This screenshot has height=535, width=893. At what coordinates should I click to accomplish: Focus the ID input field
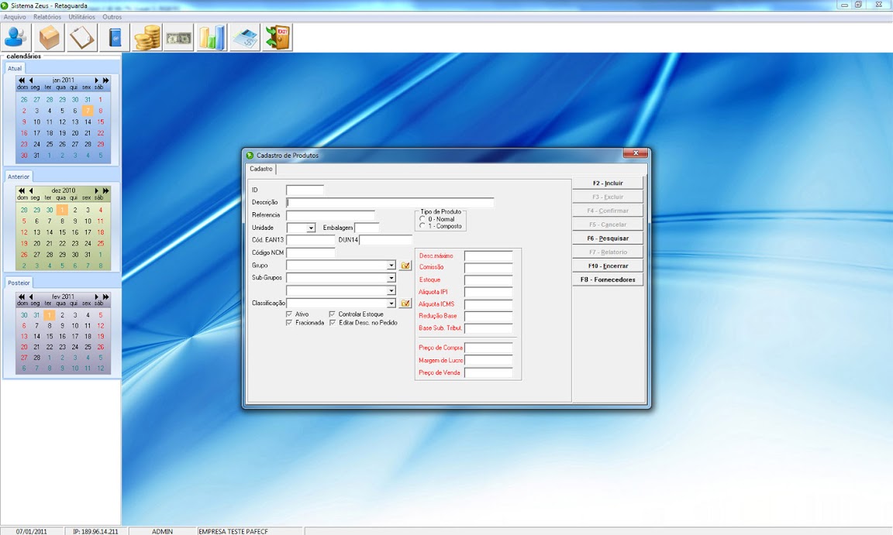point(305,190)
